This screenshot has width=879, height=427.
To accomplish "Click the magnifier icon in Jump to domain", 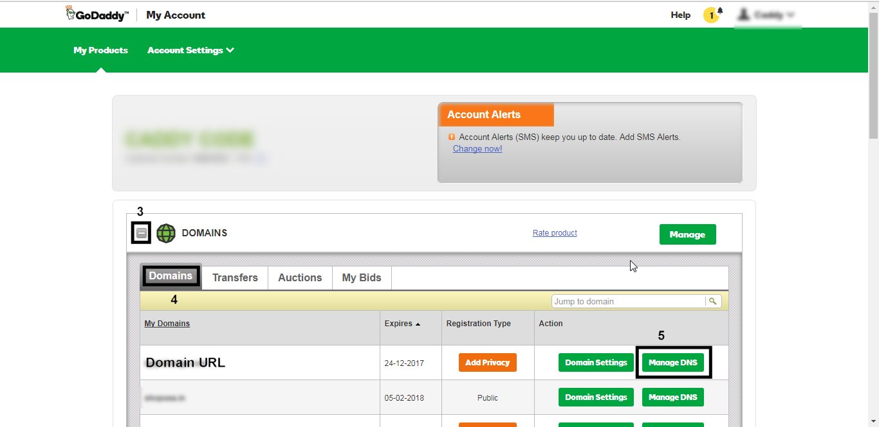I will pyautogui.click(x=713, y=301).
